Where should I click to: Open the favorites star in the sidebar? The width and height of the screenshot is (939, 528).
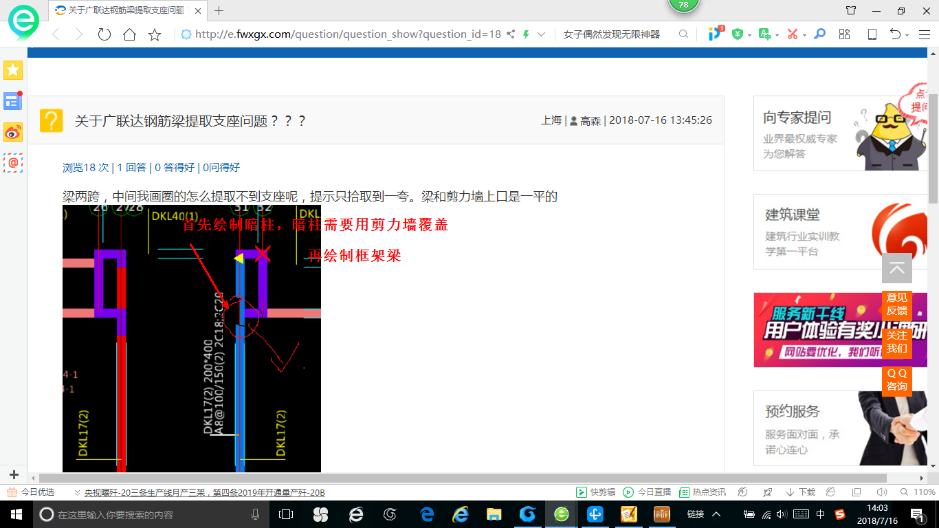[13, 69]
